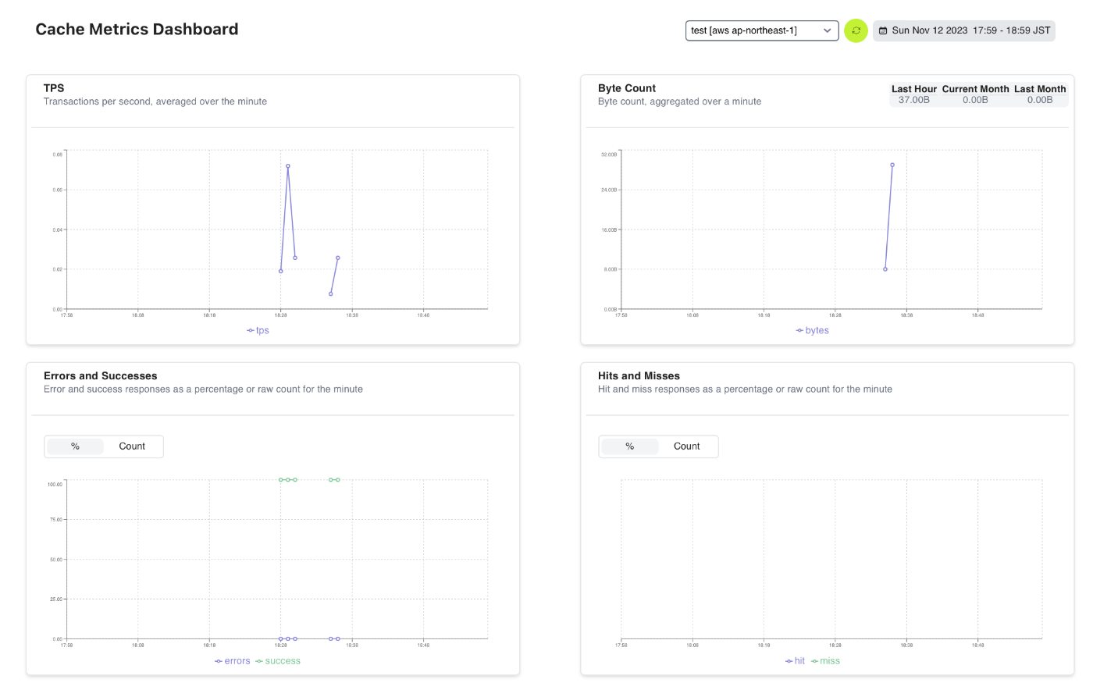1093x697 pixels.
Task: Toggle the hit legend series
Action: [795, 661]
